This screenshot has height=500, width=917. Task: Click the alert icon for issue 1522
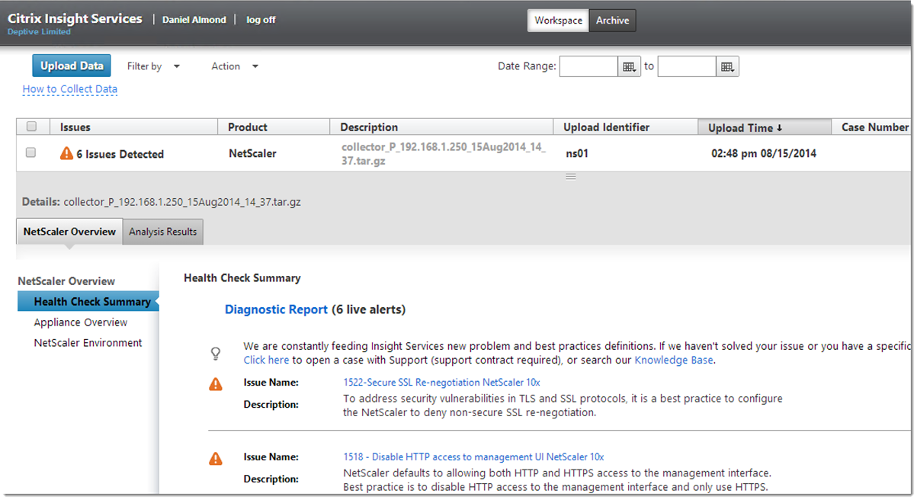pyautogui.click(x=216, y=383)
